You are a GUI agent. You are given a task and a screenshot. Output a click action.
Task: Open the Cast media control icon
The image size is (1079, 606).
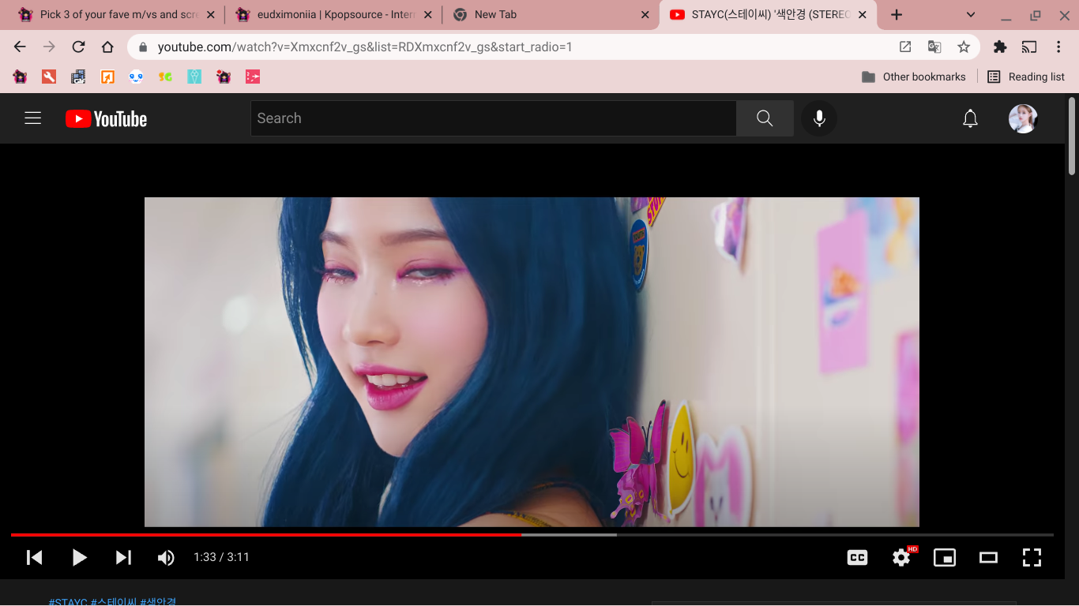point(1029,47)
